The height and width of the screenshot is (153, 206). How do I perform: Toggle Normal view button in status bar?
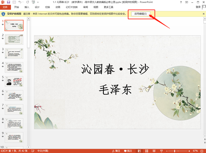click(139, 151)
